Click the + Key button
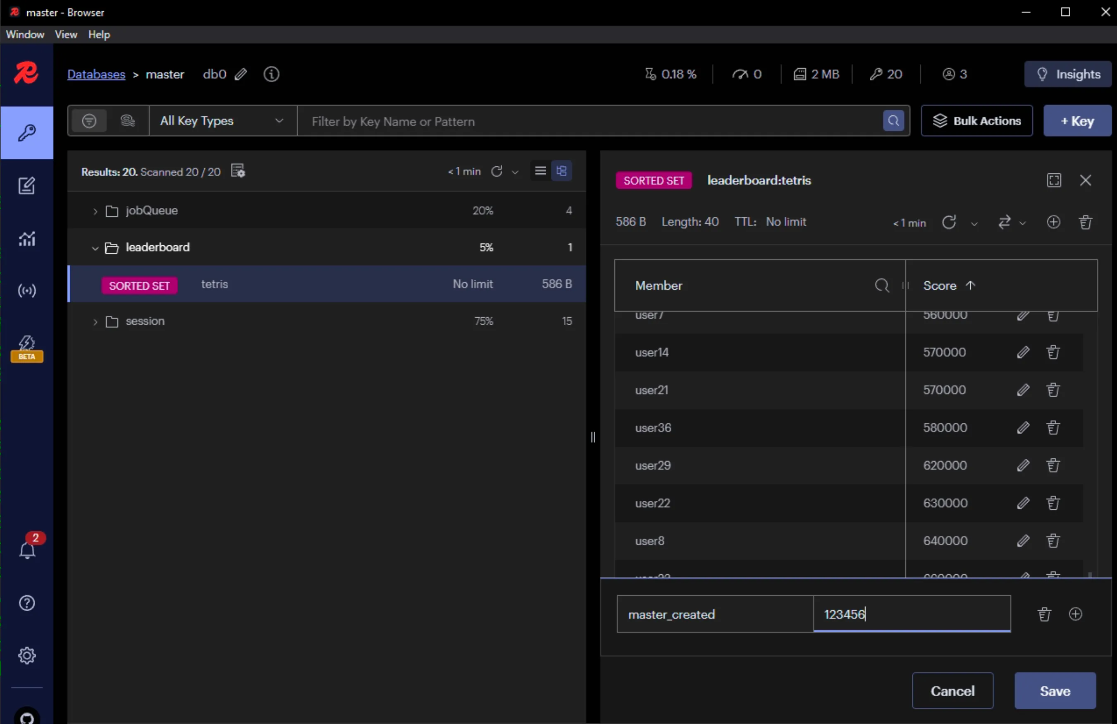 [1077, 121]
